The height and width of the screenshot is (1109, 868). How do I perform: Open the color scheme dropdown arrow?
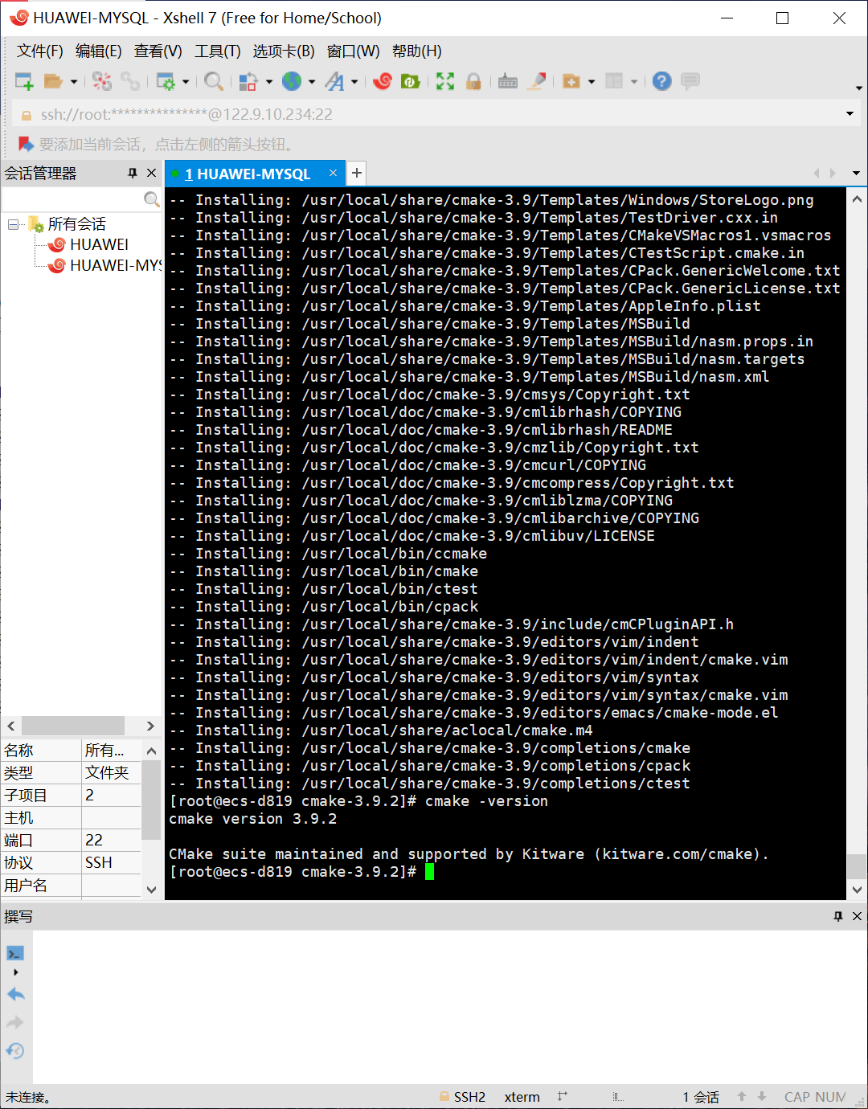(x=269, y=81)
